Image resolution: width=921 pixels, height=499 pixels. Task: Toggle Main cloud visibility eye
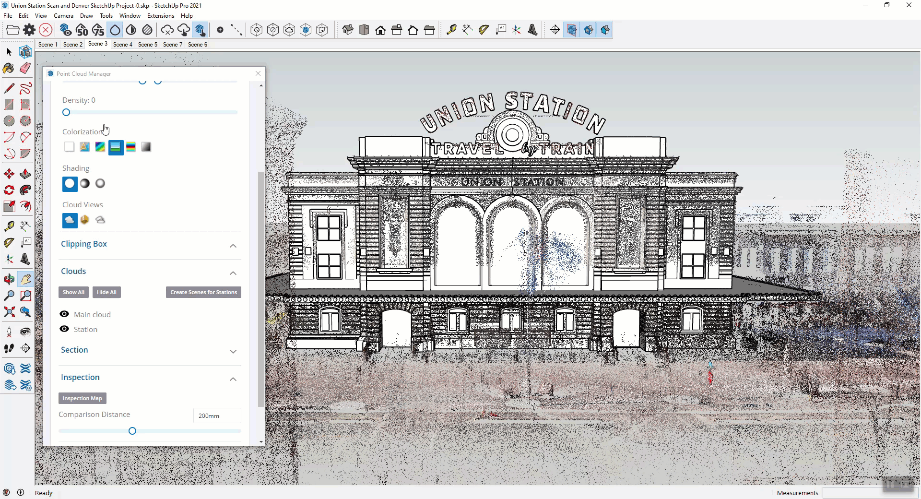point(64,314)
